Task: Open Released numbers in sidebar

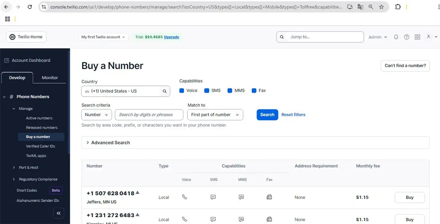Action: (42, 127)
